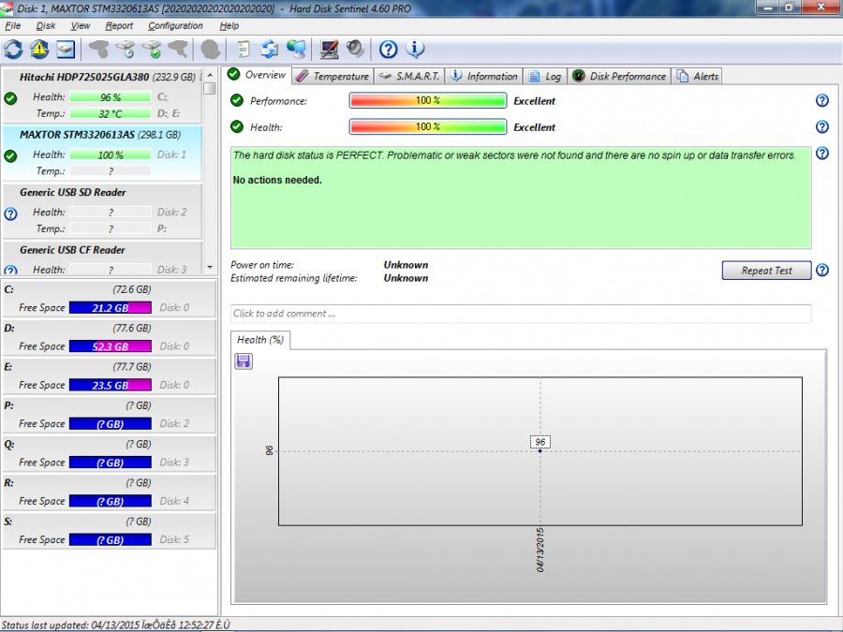Select the Generic USB CF Reader entry

[102, 258]
